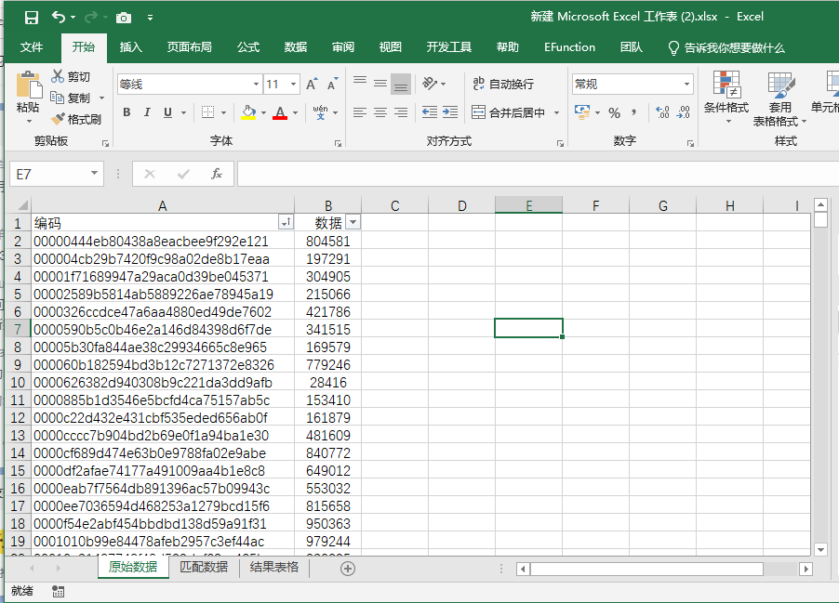
Task: Switch to the 匹配数据 sheet tab
Action: click(x=204, y=567)
